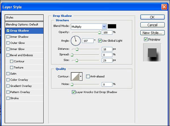170x126 pixels.
Task: Click the Opacity value field
Action: click(x=107, y=33)
